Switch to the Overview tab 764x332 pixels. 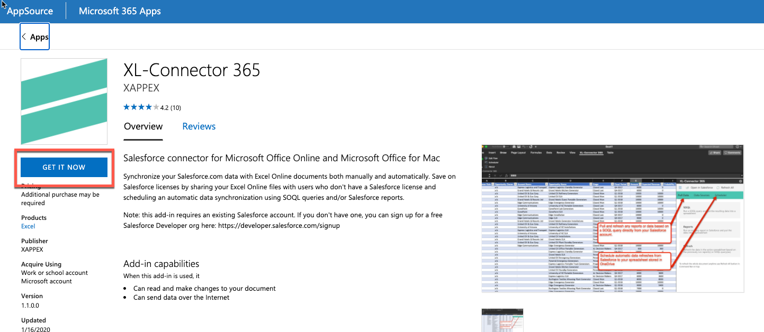pos(143,126)
